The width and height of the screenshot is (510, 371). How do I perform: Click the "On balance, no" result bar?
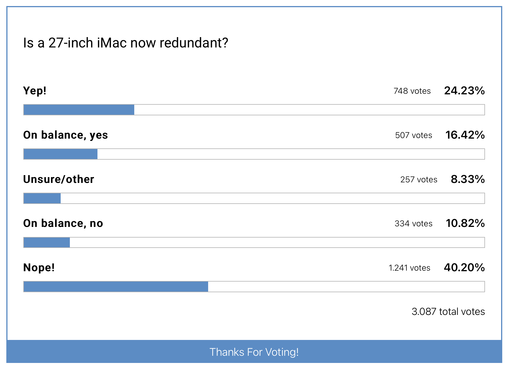[x=254, y=242]
